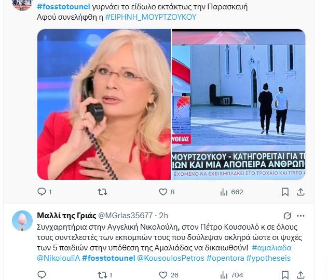Reply to the first tweet with phone image
327x280 pixels.
42,192
